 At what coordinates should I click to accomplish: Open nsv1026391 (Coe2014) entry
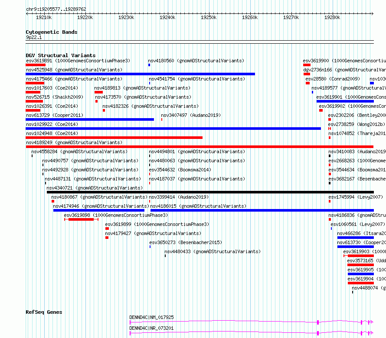(52, 106)
